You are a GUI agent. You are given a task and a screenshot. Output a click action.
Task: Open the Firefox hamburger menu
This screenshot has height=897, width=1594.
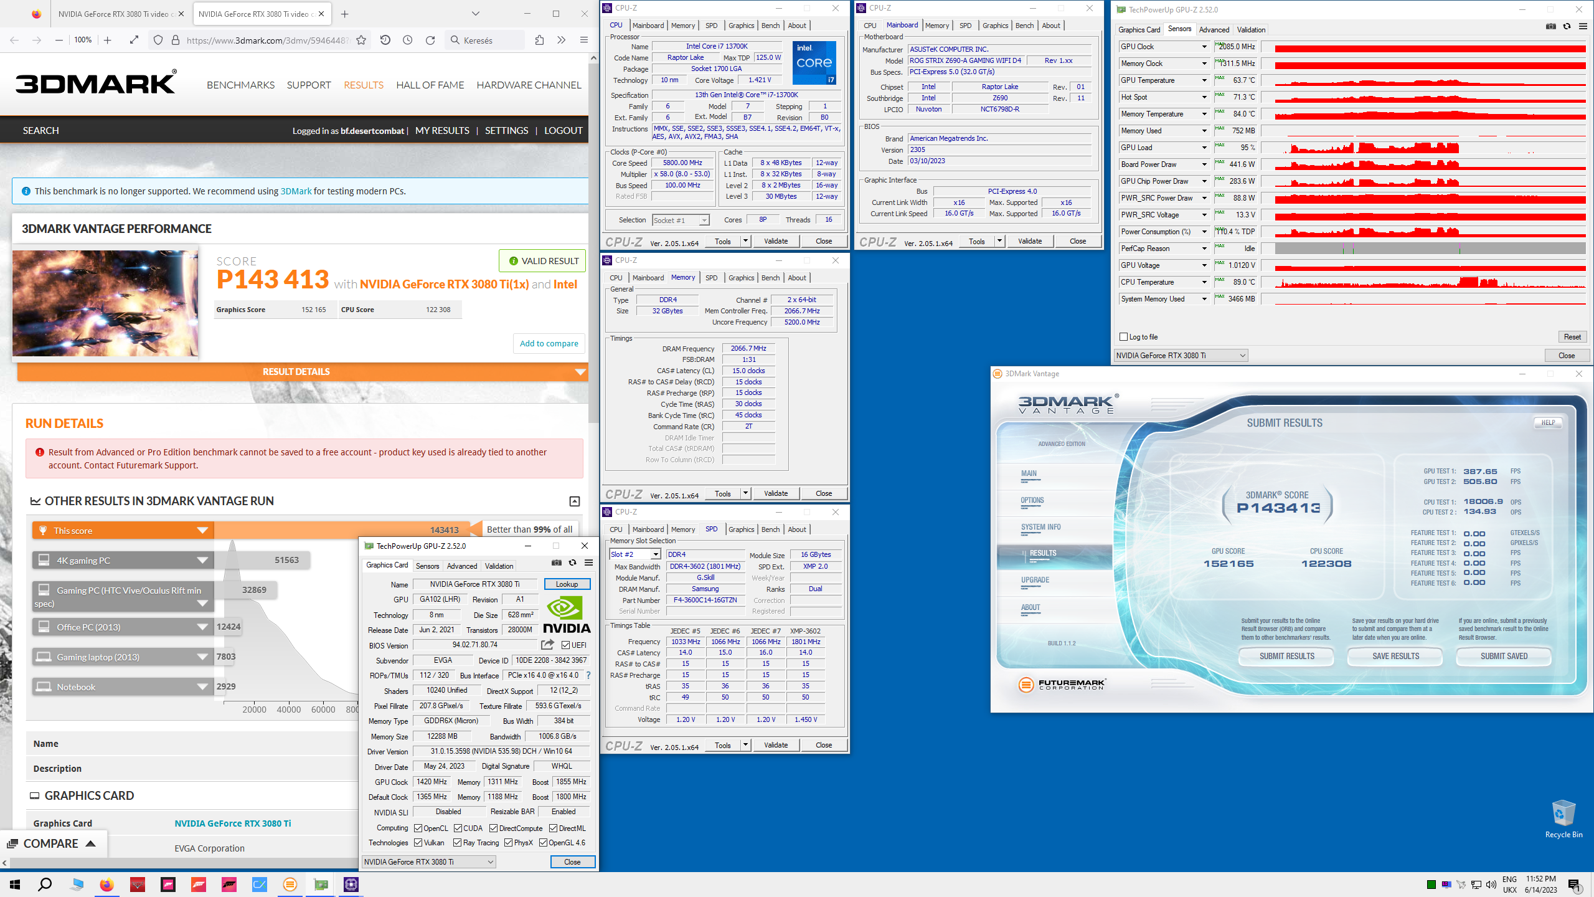[x=583, y=40]
